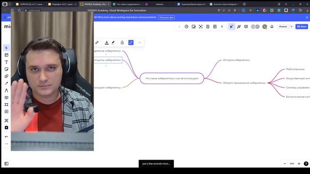The height and width of the screenshot is (174, 310).
Task: Click the reactions party icon
Action: point(239,27)
